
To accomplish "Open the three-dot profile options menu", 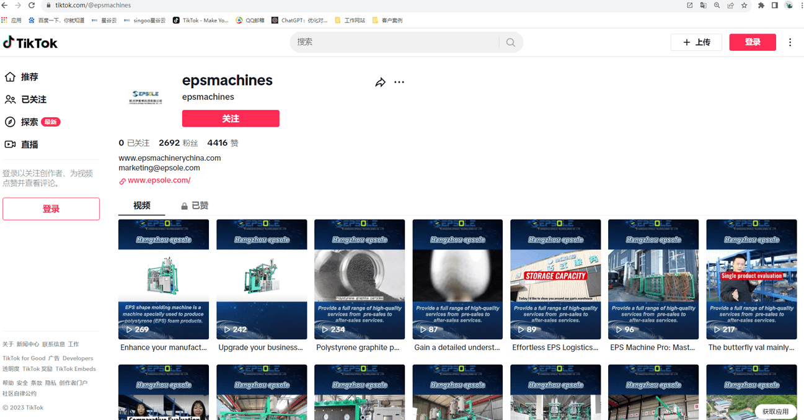I will click(399, 82).
